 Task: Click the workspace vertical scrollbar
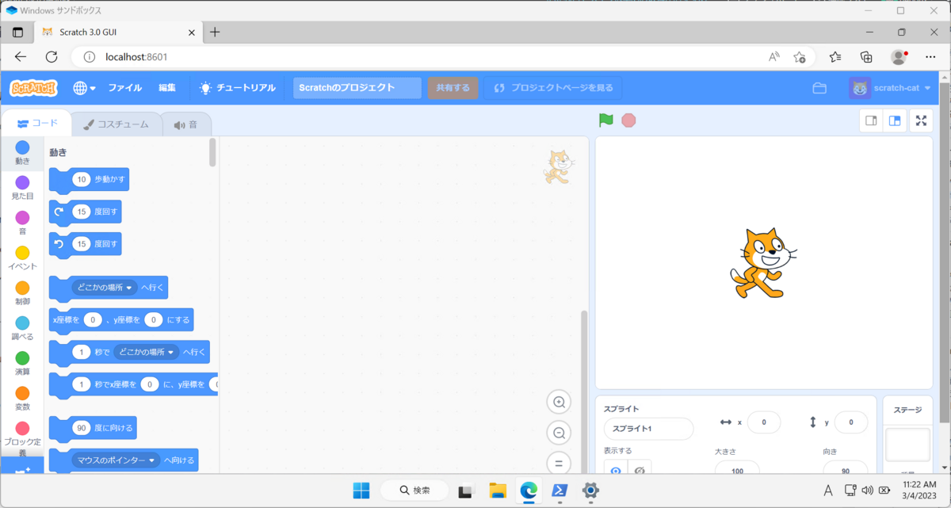click(585, 392)
